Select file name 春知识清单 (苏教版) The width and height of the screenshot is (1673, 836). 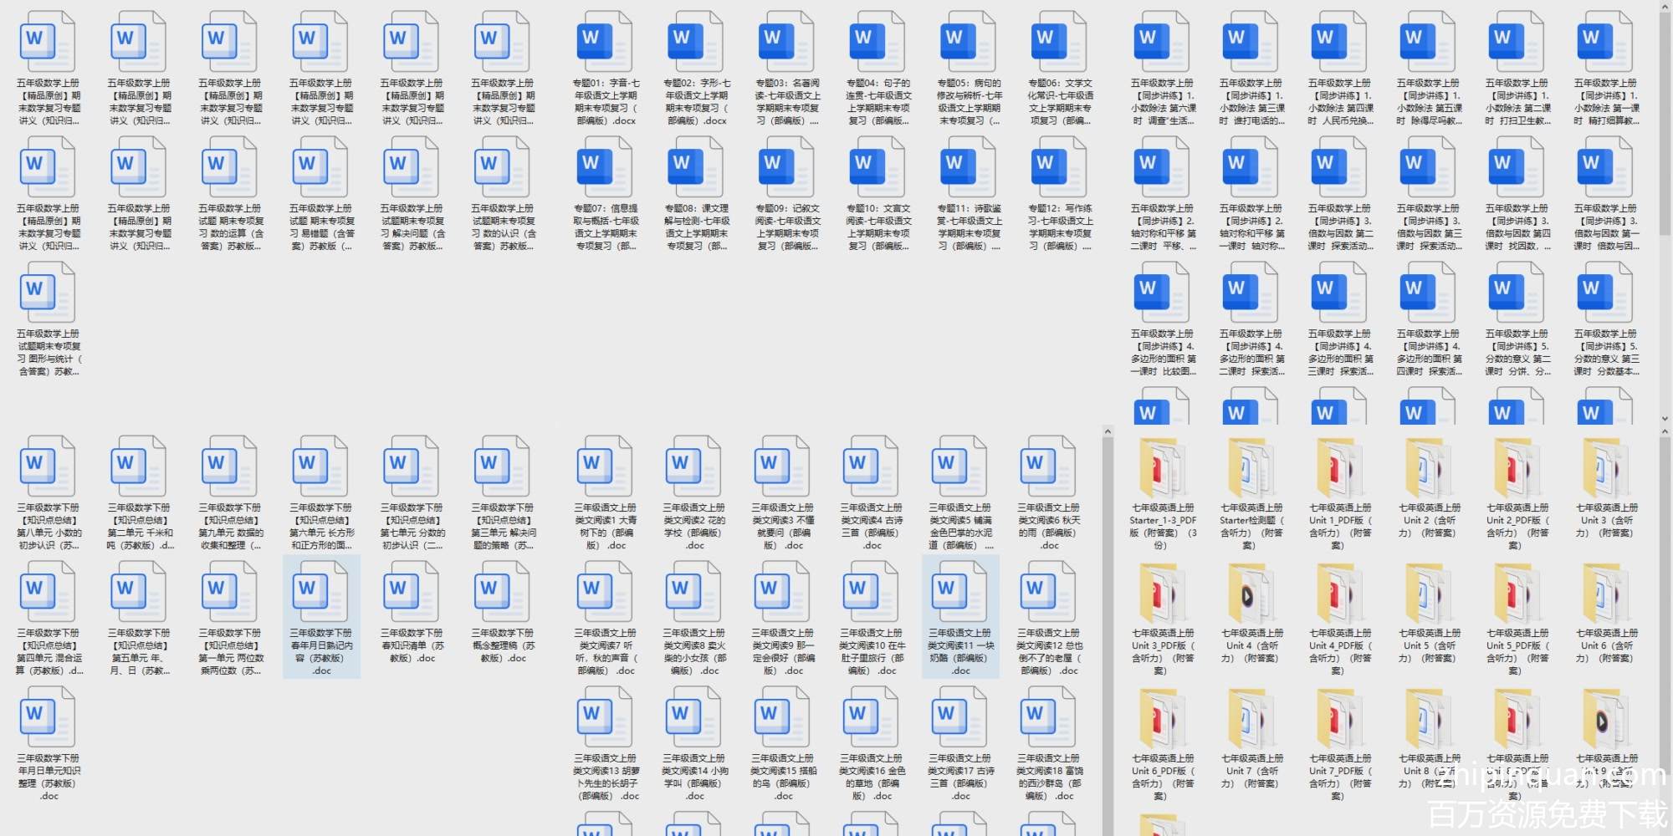click(x=412, y=645)
